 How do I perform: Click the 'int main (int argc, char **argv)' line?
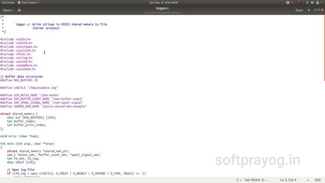pyautogui.click(x=27, y=144)
